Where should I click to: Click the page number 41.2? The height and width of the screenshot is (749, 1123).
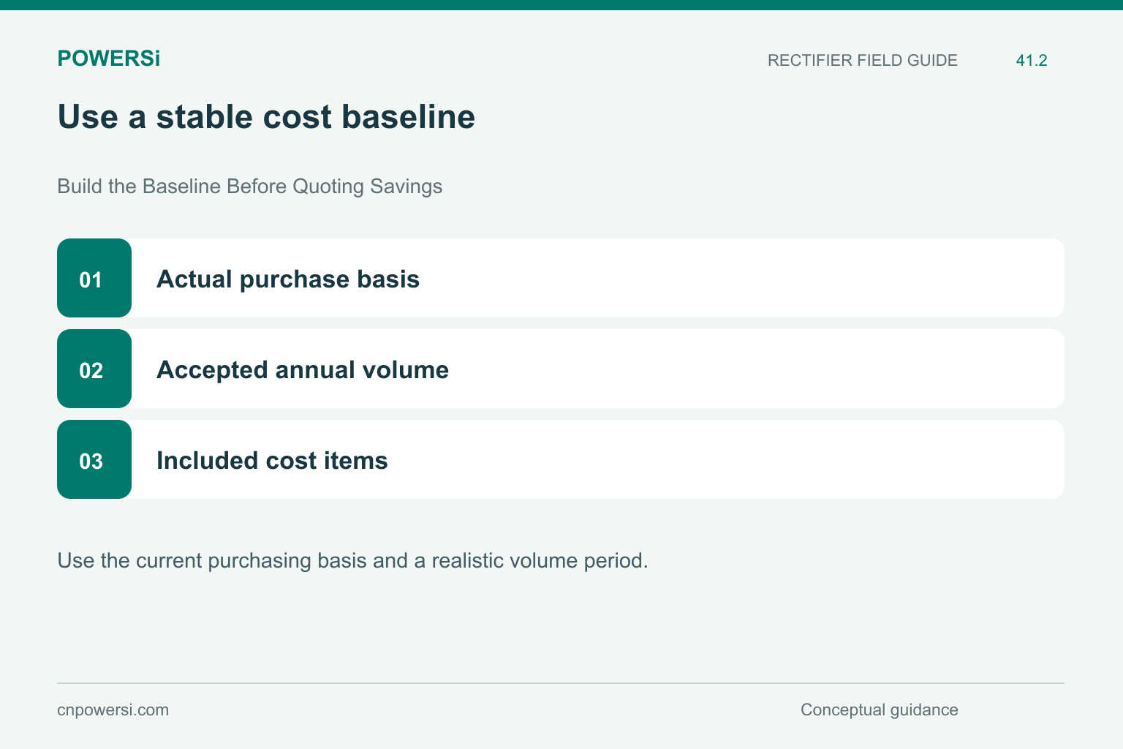point(1032,61)
